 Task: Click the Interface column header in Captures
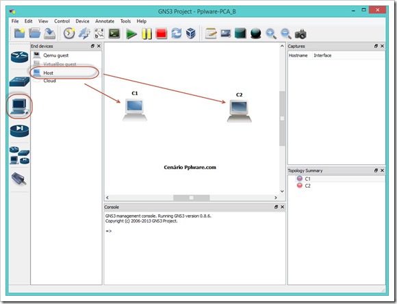(x=322, y=55)
